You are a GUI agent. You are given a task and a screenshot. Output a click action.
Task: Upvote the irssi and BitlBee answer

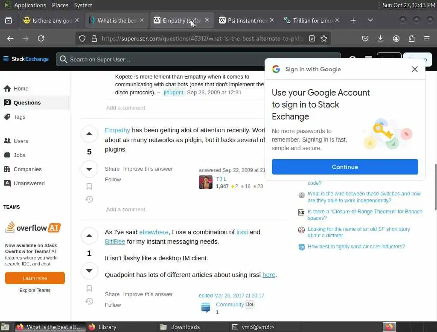89,236
